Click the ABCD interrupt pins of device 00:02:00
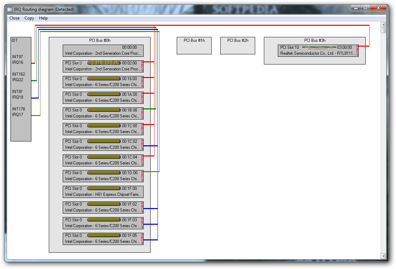This screenshot has height=269, width=396. click(142, 66)
